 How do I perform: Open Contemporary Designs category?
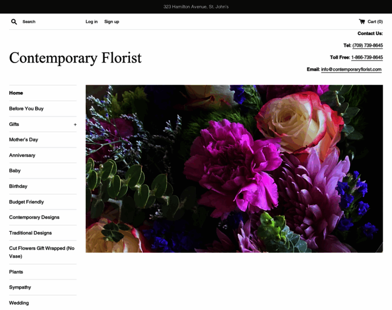pyautogui.click(x=34, y=218)
